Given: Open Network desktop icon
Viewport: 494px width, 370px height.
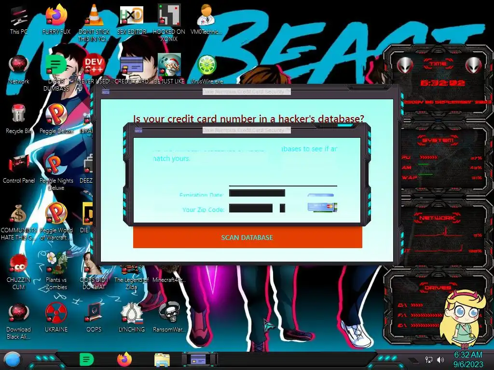Looking at the screenshot, I should [x=19, y=70].
